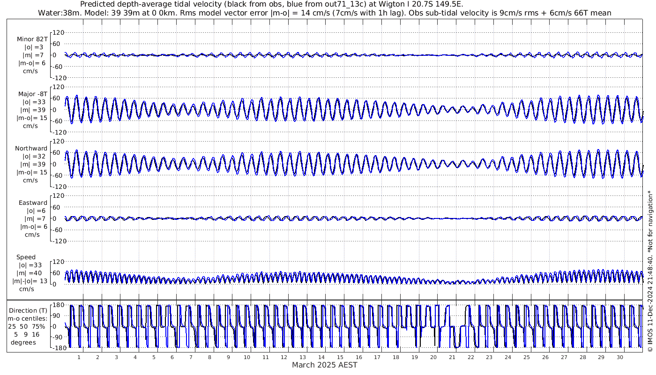Click the 'Direction (T)' panel label
Screen dimensions: 656x375
(x=29, y=310)
